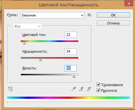Click the Отмена cancel button
135x110 pixels.
pos(113,23)
